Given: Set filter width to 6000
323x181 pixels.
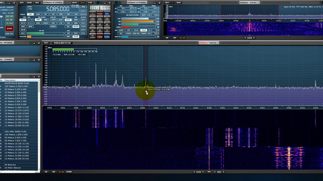Looking at the screenshot, I should pyautogui.click(x=61, y=20).
